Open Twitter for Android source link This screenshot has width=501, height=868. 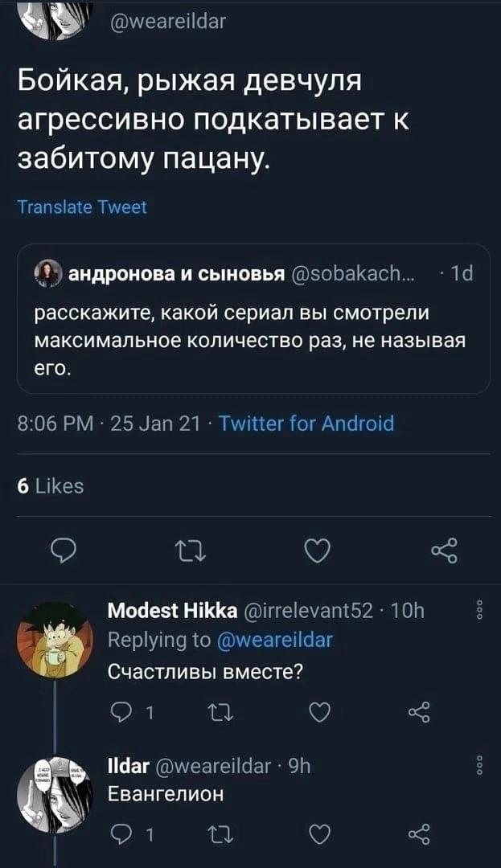click(306, 424)
